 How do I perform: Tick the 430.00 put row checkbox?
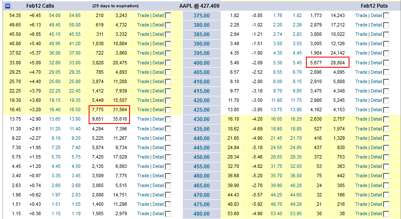(386, 119)
